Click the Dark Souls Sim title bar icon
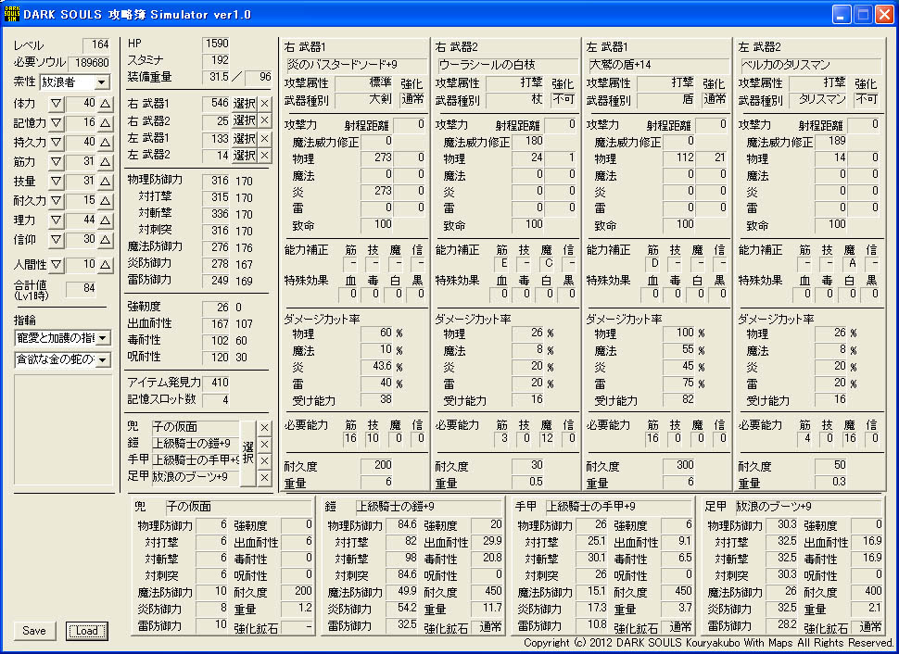Image resolution: width=899 pixels, height=654 pixels. tap(11, 14)
